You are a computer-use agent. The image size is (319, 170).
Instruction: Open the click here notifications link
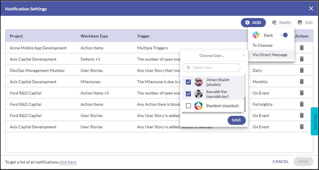68,162
